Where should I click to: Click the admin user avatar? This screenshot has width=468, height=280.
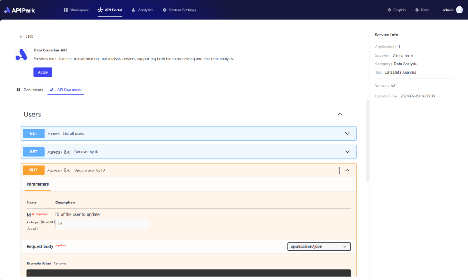click(x=459, y=10)
